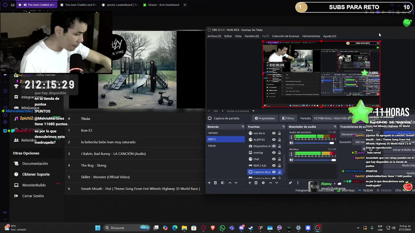The image size is (415, 233).
Task: Toggle lock on the overlay source
Action: (x=279, y=152)
